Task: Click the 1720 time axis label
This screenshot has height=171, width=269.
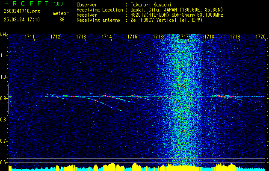Action: (260, 37)
